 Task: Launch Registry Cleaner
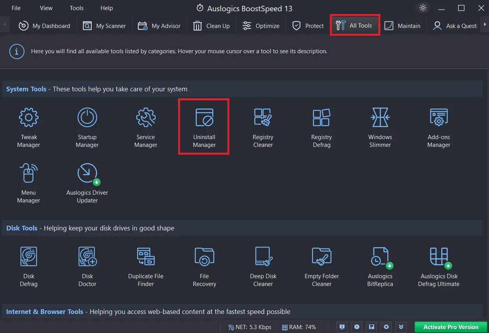click(263, 128)
